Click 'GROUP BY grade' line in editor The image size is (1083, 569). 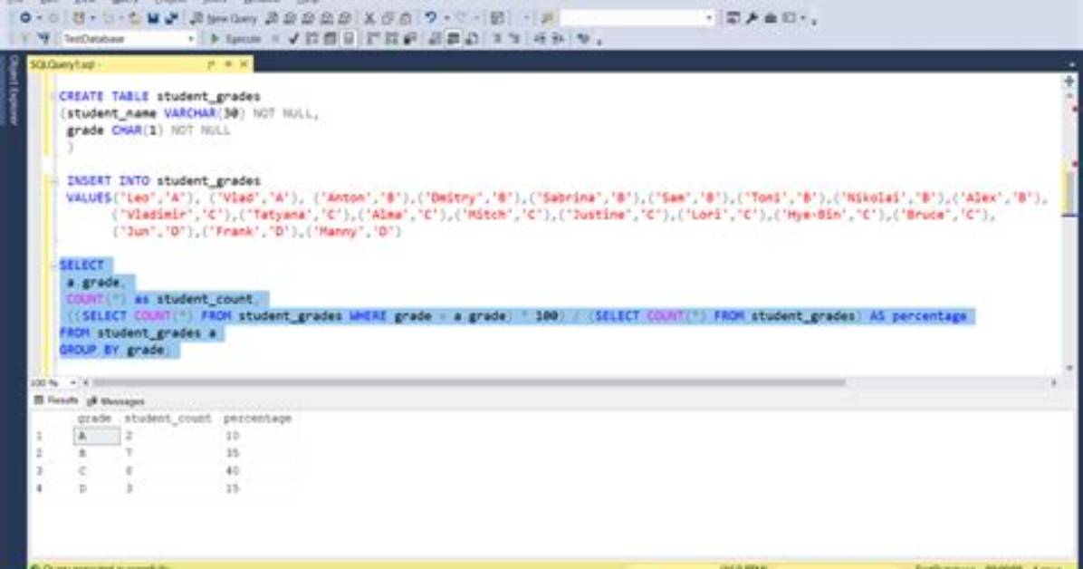click(113, 350)
